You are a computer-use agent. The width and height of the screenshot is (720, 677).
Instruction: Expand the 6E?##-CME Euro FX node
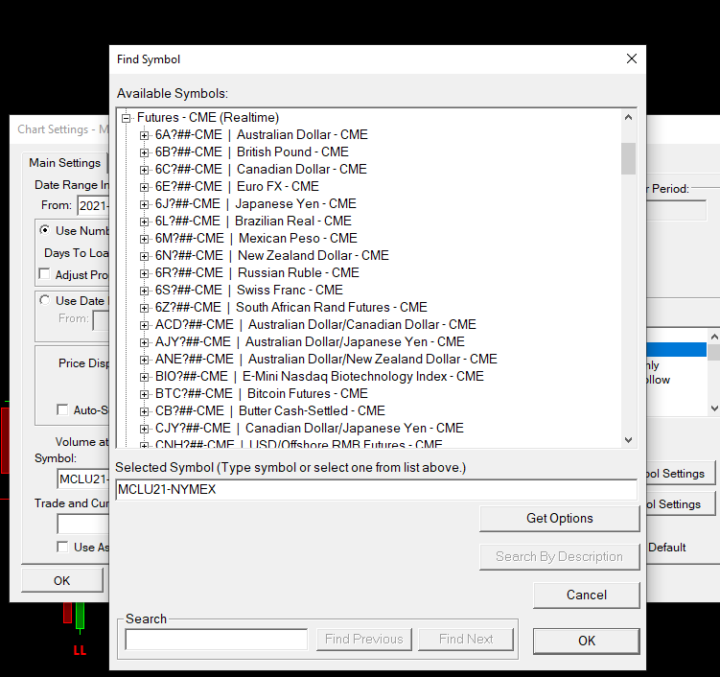tap(144, 187)
